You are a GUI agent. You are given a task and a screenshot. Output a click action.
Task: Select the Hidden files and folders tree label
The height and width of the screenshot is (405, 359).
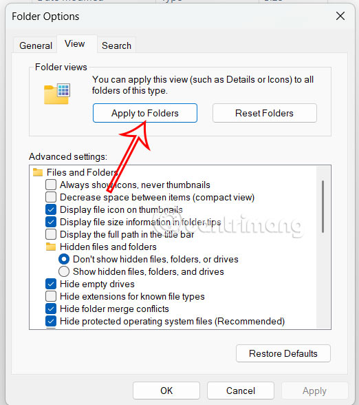pyautogui.click(x=108, y=247)
